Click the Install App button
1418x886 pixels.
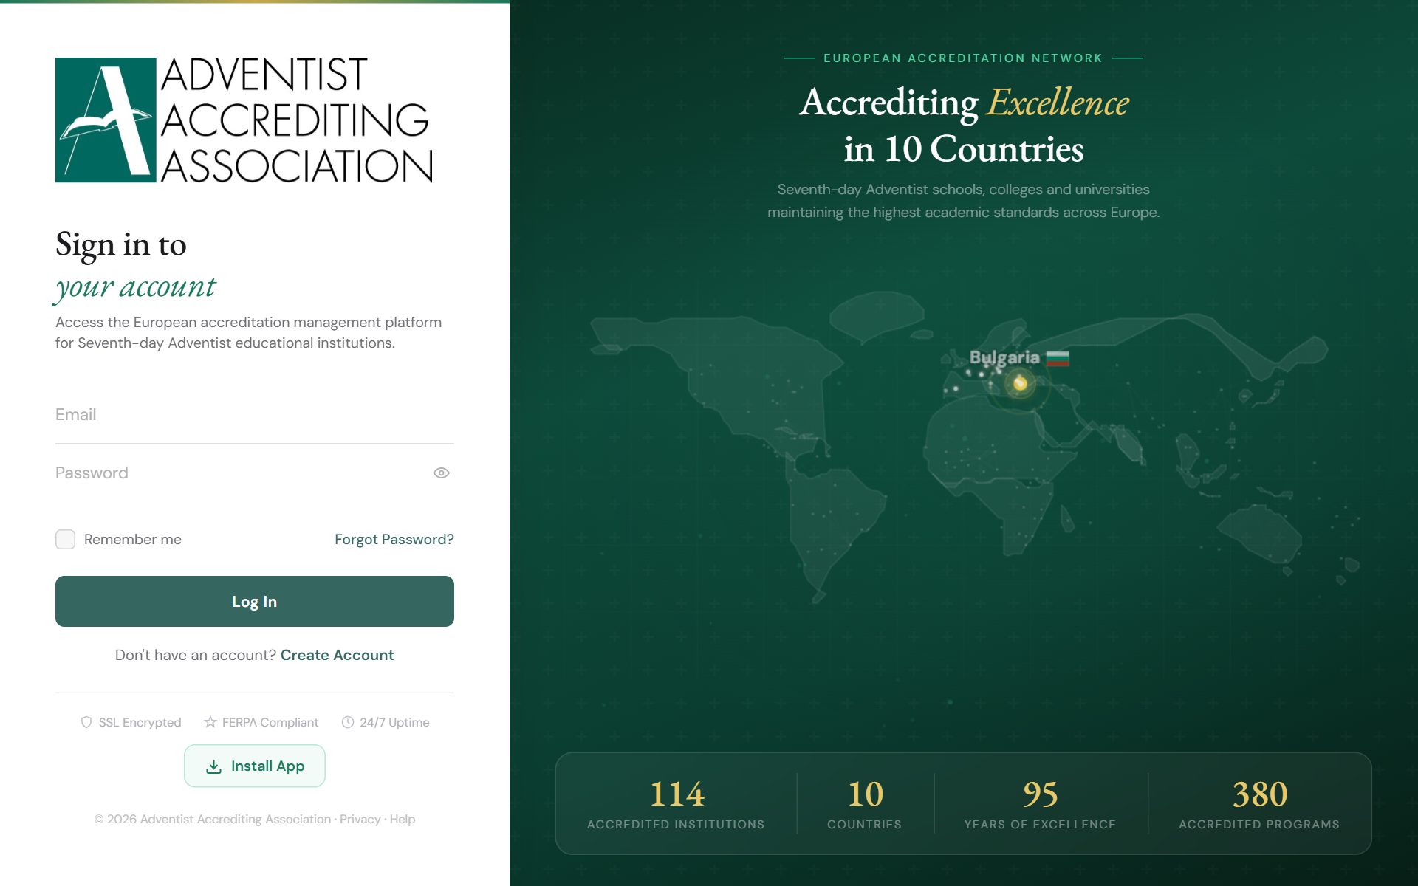coord(254,766)
